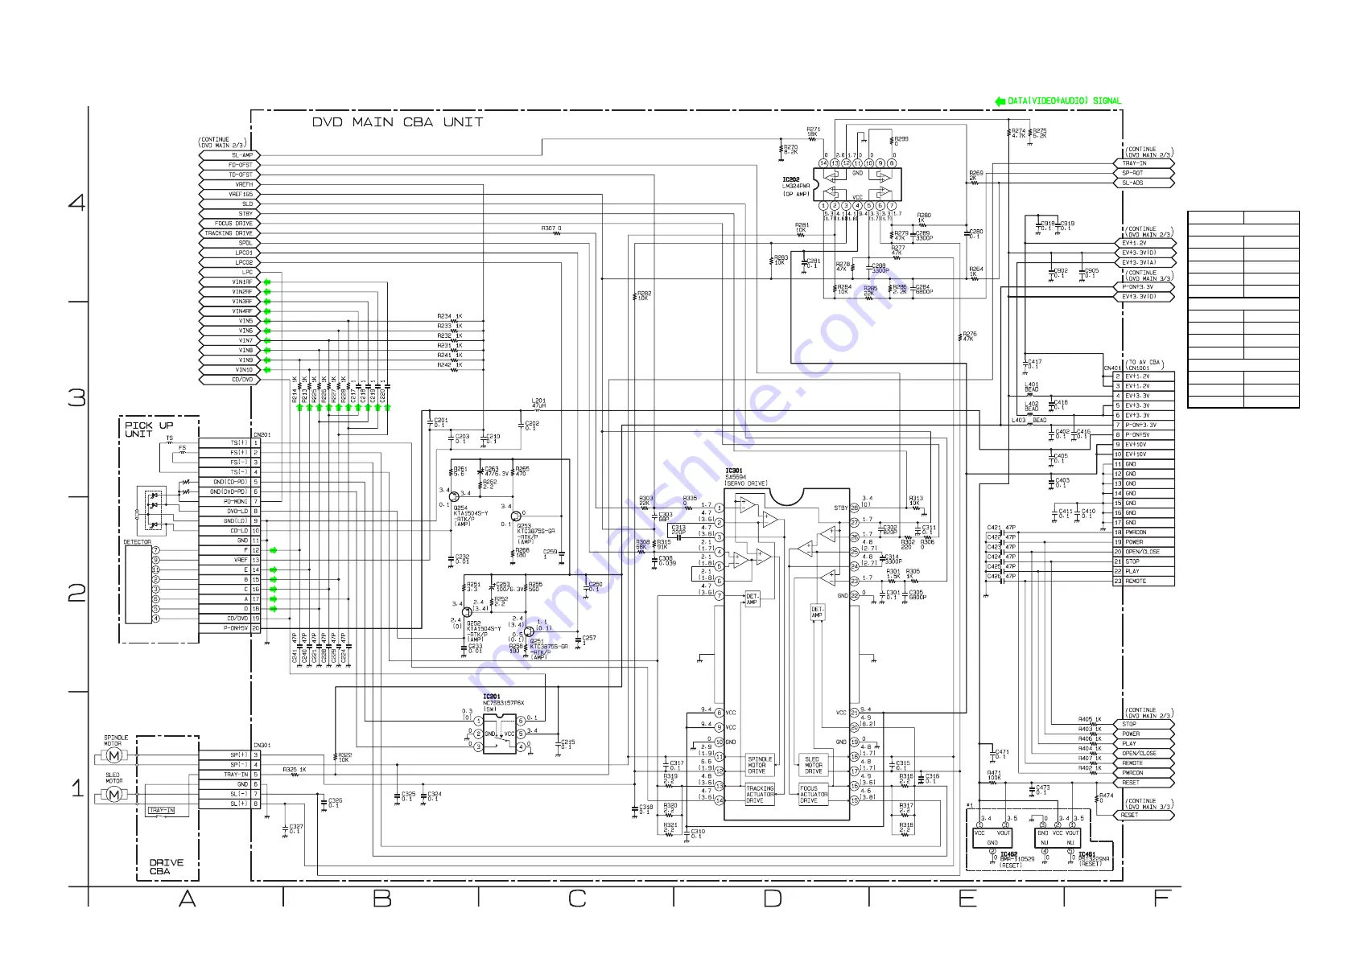Click the VIN5 signal connector
This screenshot has height=958, width=1369.
[x=230, y=321]
